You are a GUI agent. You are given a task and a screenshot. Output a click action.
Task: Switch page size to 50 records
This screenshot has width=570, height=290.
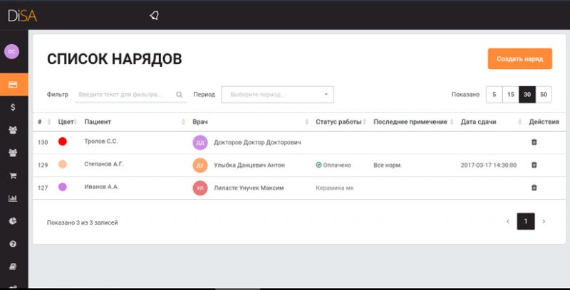tap(543, 95)
